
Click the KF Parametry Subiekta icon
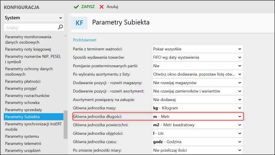(79, 23)
